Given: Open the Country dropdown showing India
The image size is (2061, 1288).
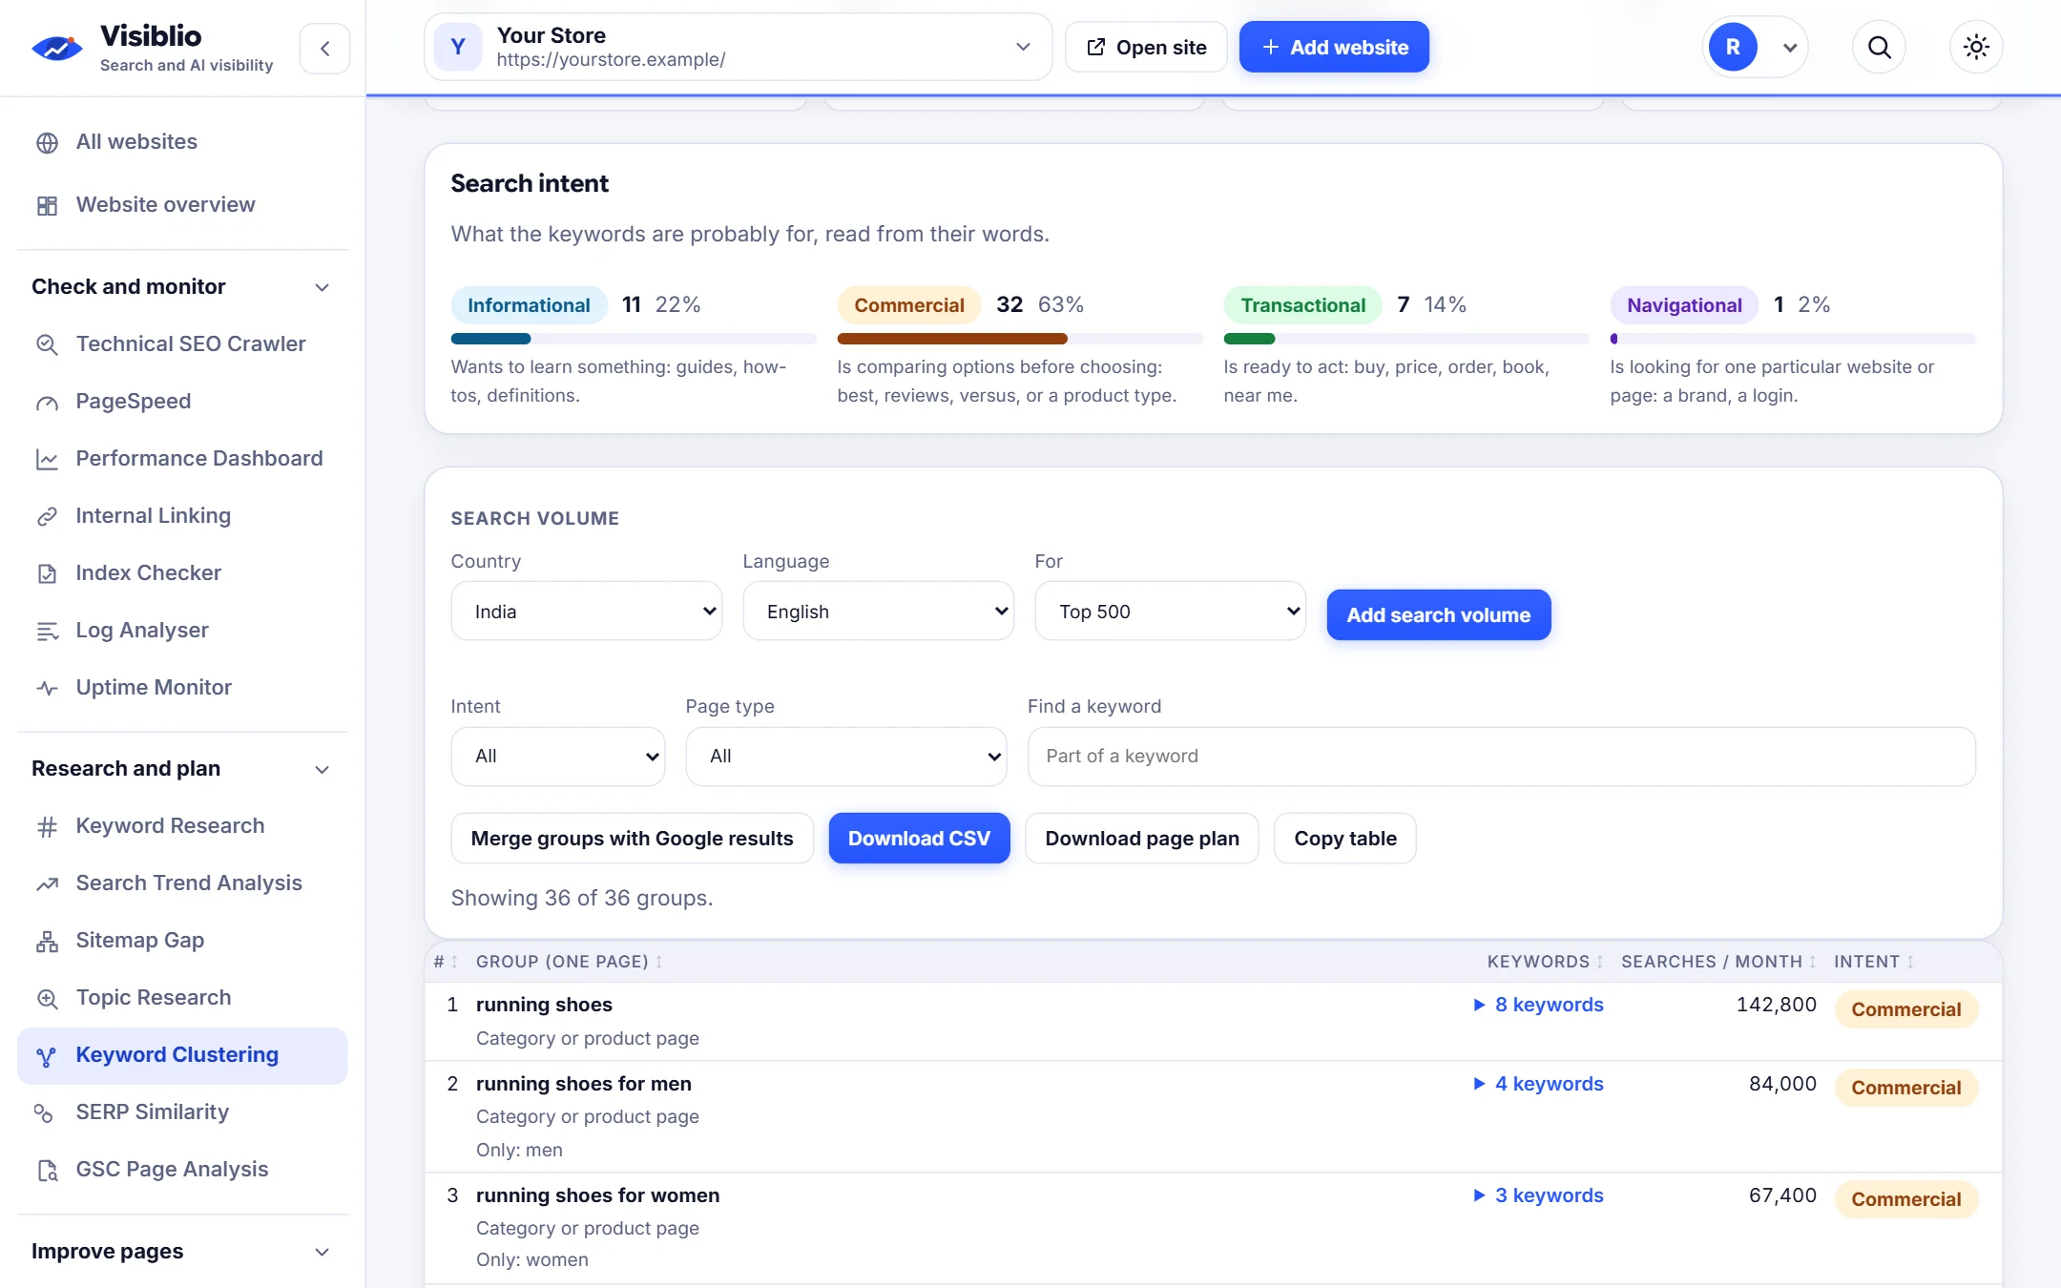Looking at the screenshot, I should point(586,612).
